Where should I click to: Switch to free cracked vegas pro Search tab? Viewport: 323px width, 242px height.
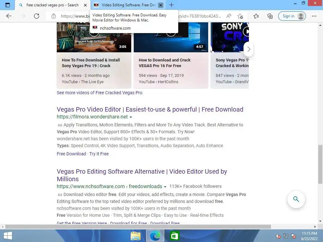point(53,5)
